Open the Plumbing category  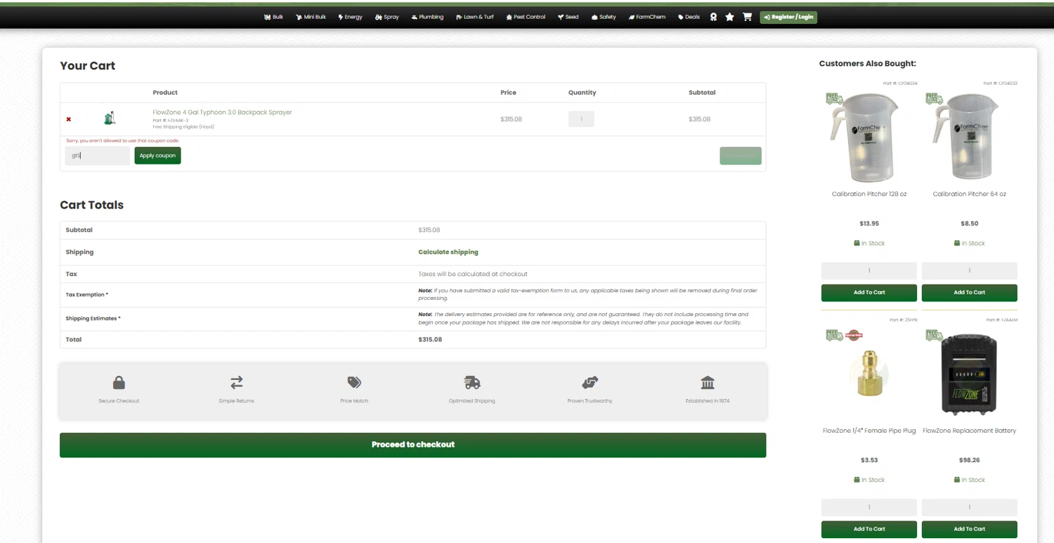(x=427, y=17)
